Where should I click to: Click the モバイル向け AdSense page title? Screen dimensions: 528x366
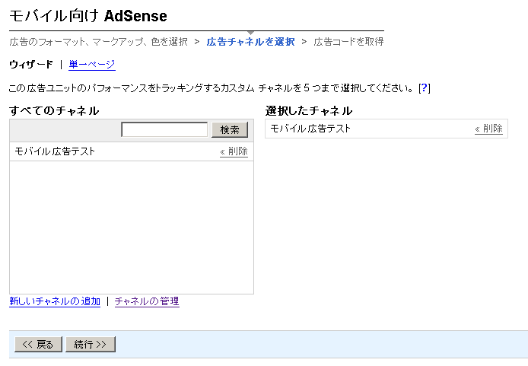click(x=88, y=16)
